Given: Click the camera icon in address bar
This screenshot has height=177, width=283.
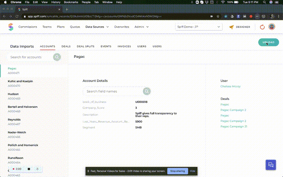Looking at the screenshot, I should click(212, 16).
